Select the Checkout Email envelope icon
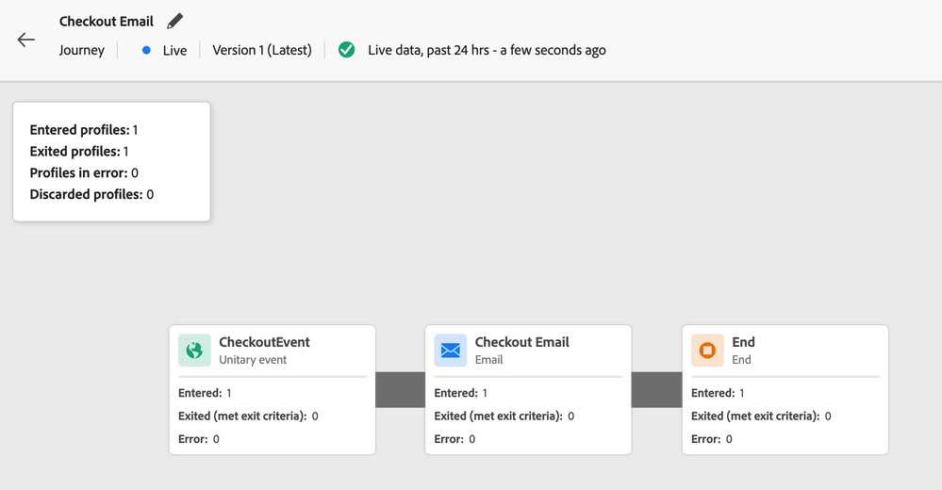This screenshot has height=490, width=942. [x=451, y=351]
